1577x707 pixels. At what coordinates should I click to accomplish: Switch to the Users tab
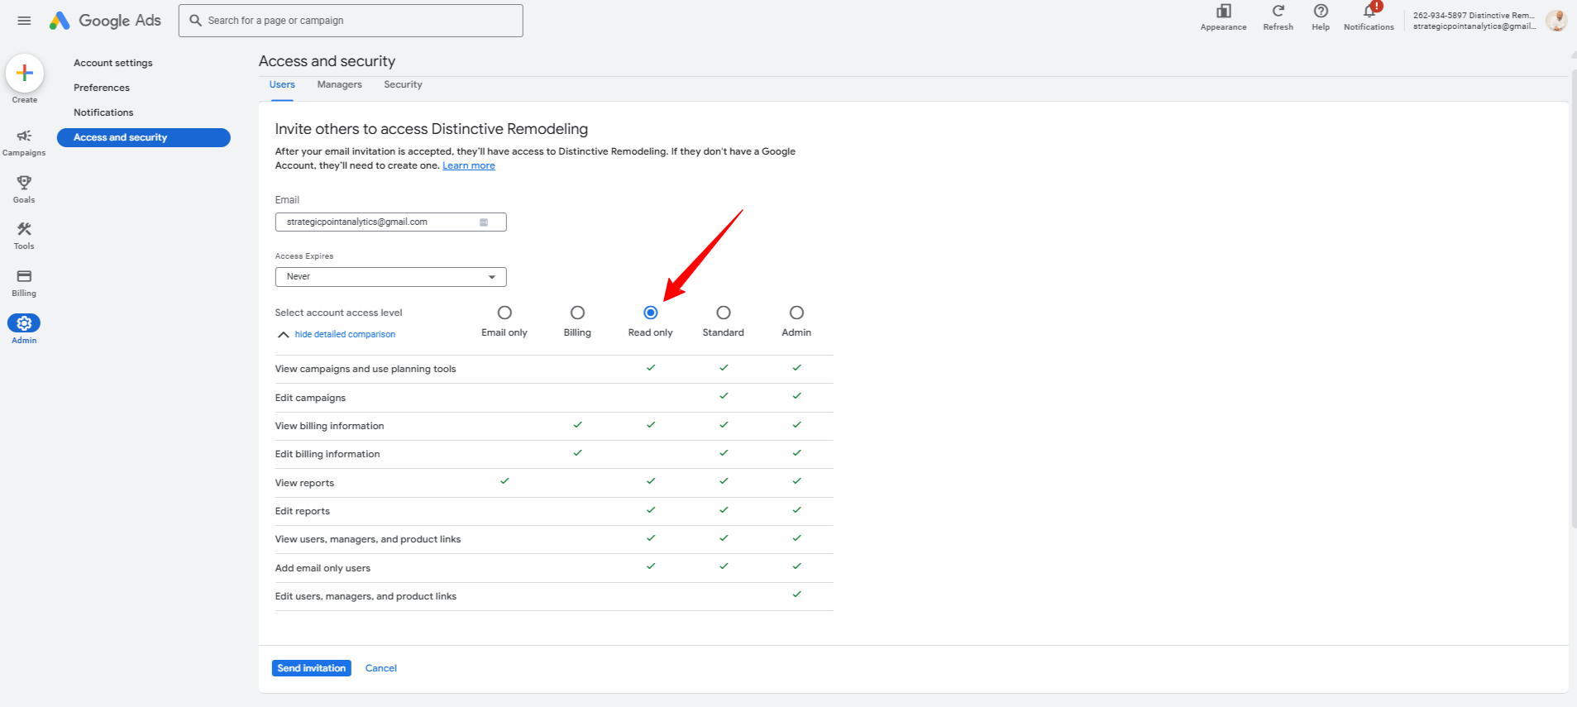point(282,84)
